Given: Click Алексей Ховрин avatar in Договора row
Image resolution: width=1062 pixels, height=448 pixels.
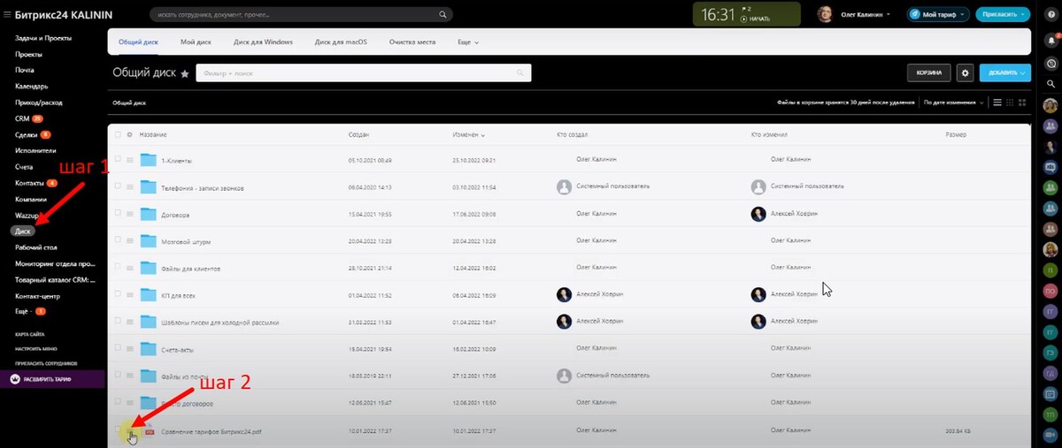Looking at the screenshot, I should (x=758, y=214).
